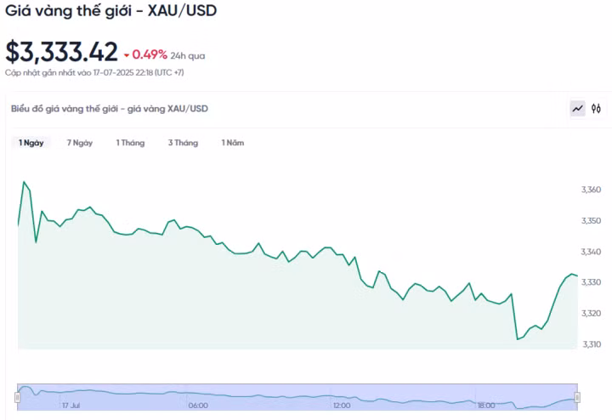Click the red down arrow beside 0.49%
612x420 pixels.
pyautogui.click(x=127, y=55)
